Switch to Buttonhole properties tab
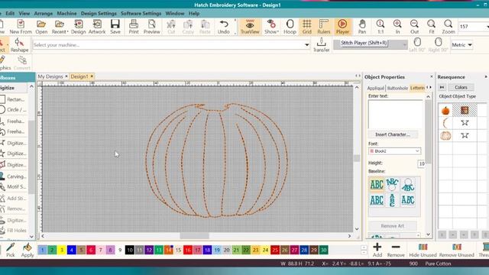Screen dimensions: 489x275 pos(397,89)
